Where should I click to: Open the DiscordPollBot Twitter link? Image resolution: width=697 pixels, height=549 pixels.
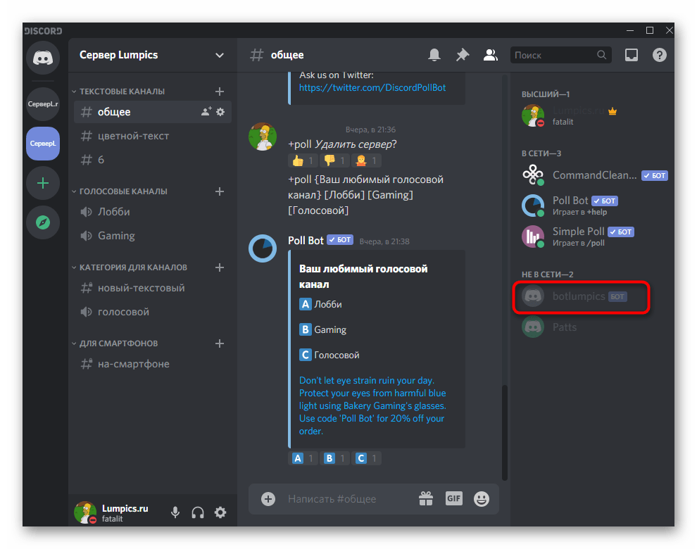372,88
